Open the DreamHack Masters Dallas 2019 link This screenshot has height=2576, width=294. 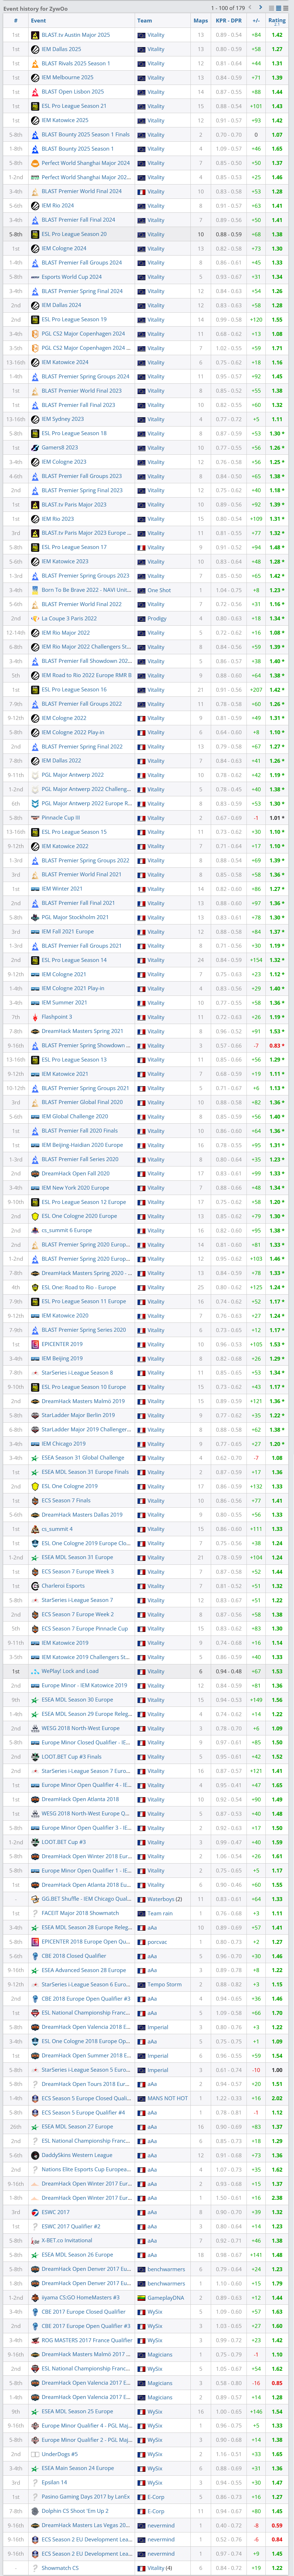(x=82, y=1515)
